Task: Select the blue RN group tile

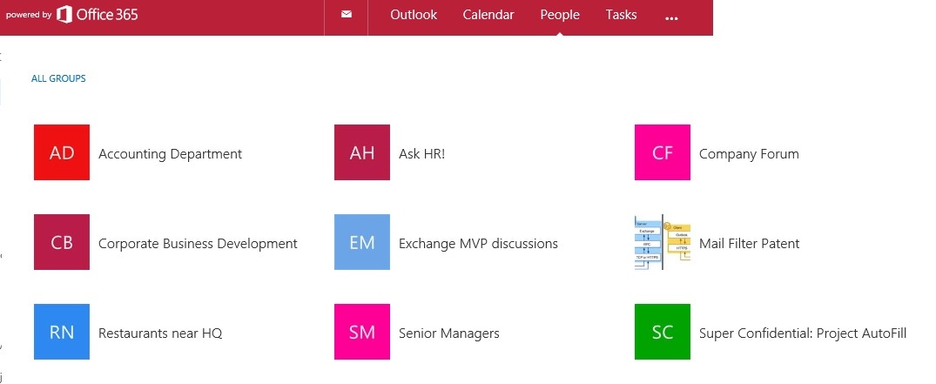Action: coord(62,332)
